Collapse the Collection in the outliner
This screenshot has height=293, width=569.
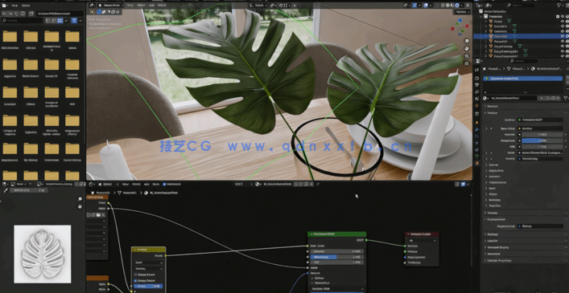[x=480, y=17]
